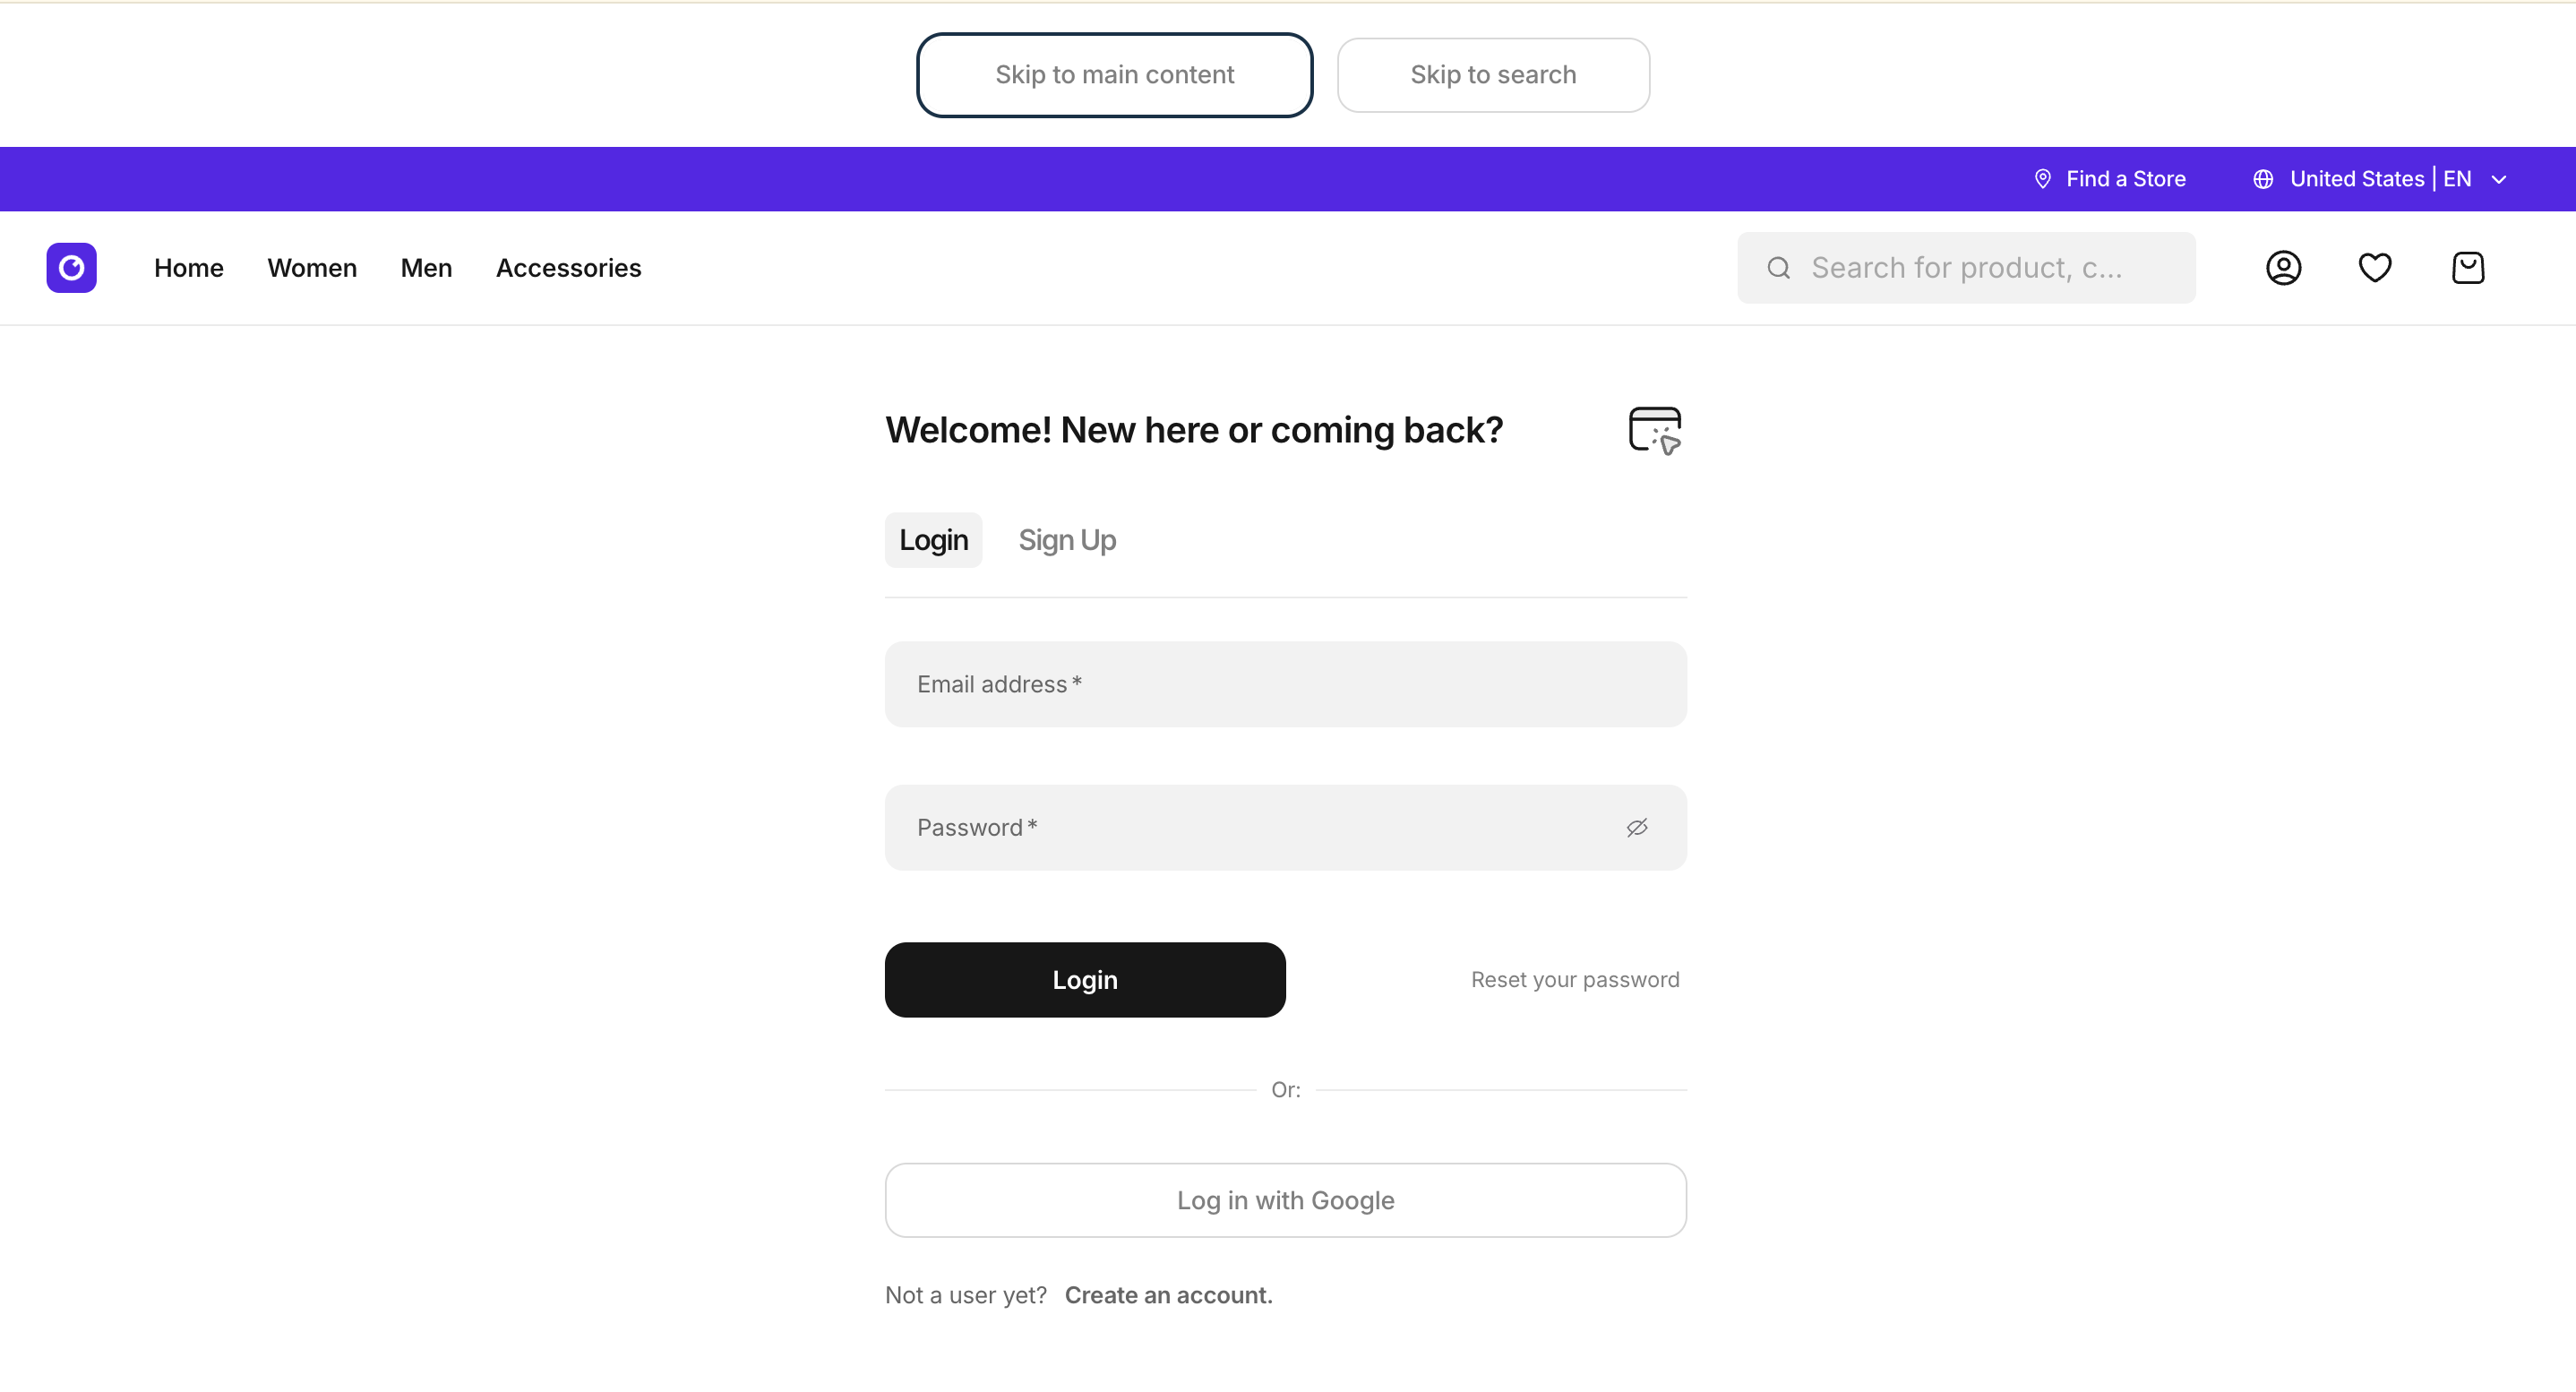
Task: Open the user account icon
Action: click(x=2283, y=268)
